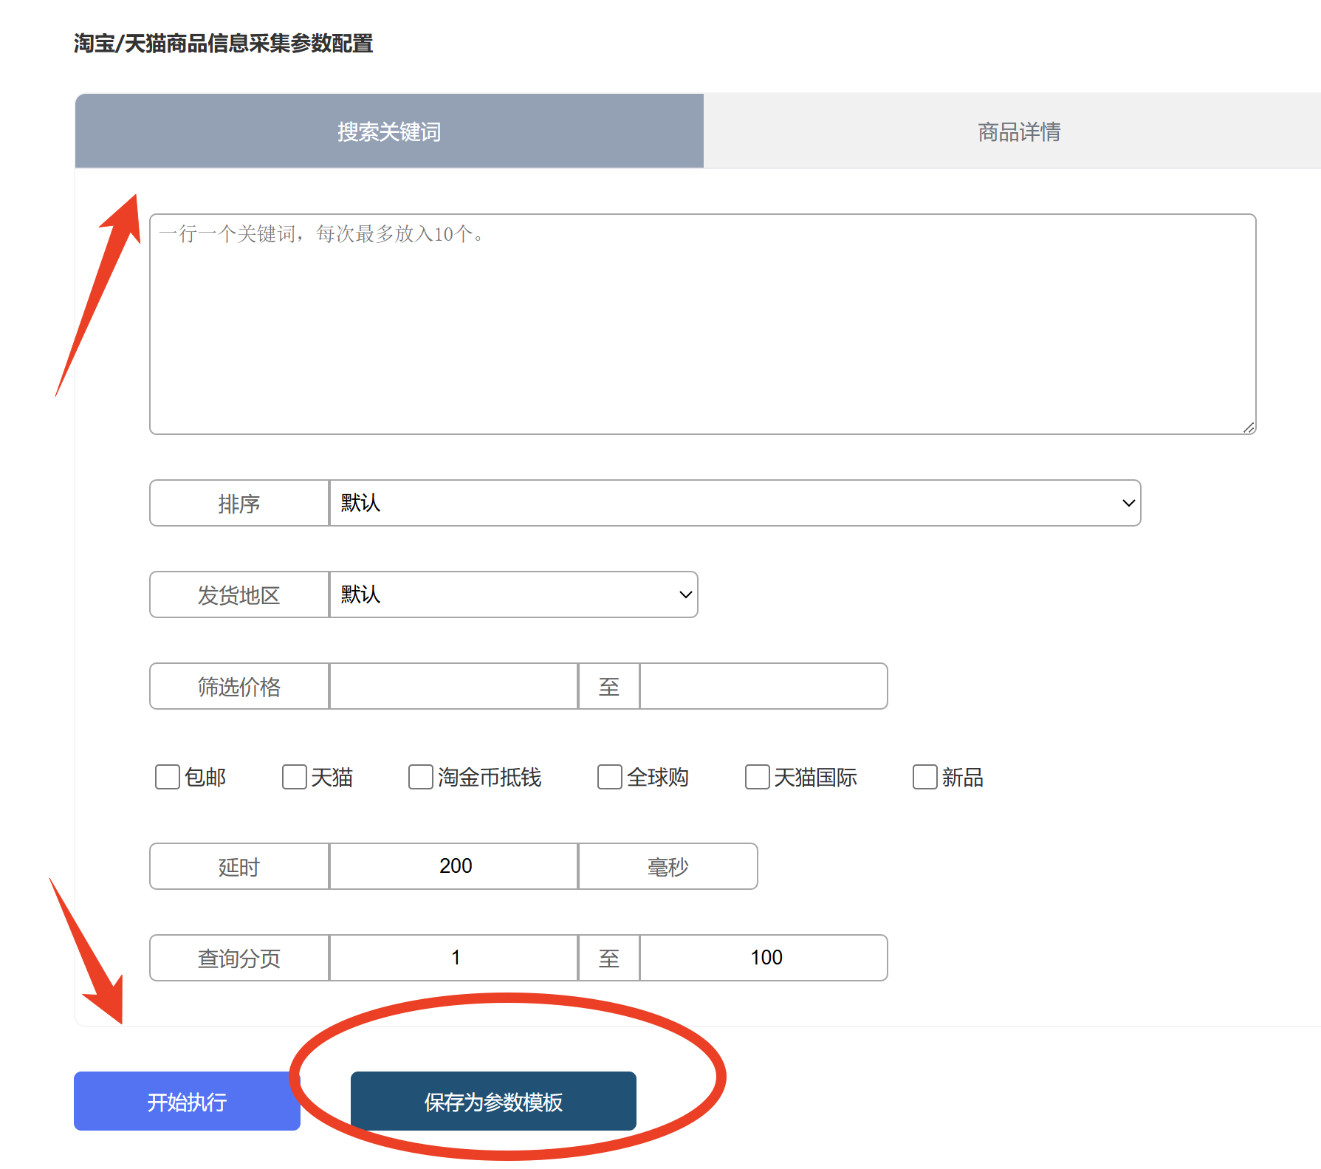Click the textarea resize handle
This screenshot has width=1321, height=1169.
[x=1249, y=427]
